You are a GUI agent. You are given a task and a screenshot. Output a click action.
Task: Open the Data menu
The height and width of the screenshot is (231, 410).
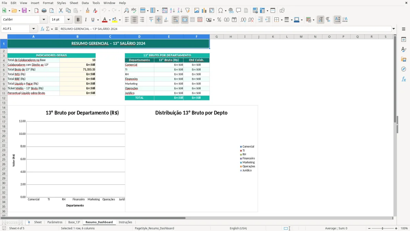pyautogui.click(x=85, y=3)
